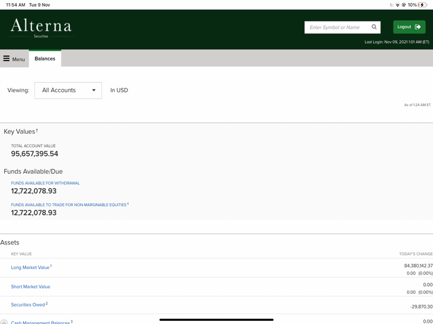Click the Today's Change column header

coord(416,254)
